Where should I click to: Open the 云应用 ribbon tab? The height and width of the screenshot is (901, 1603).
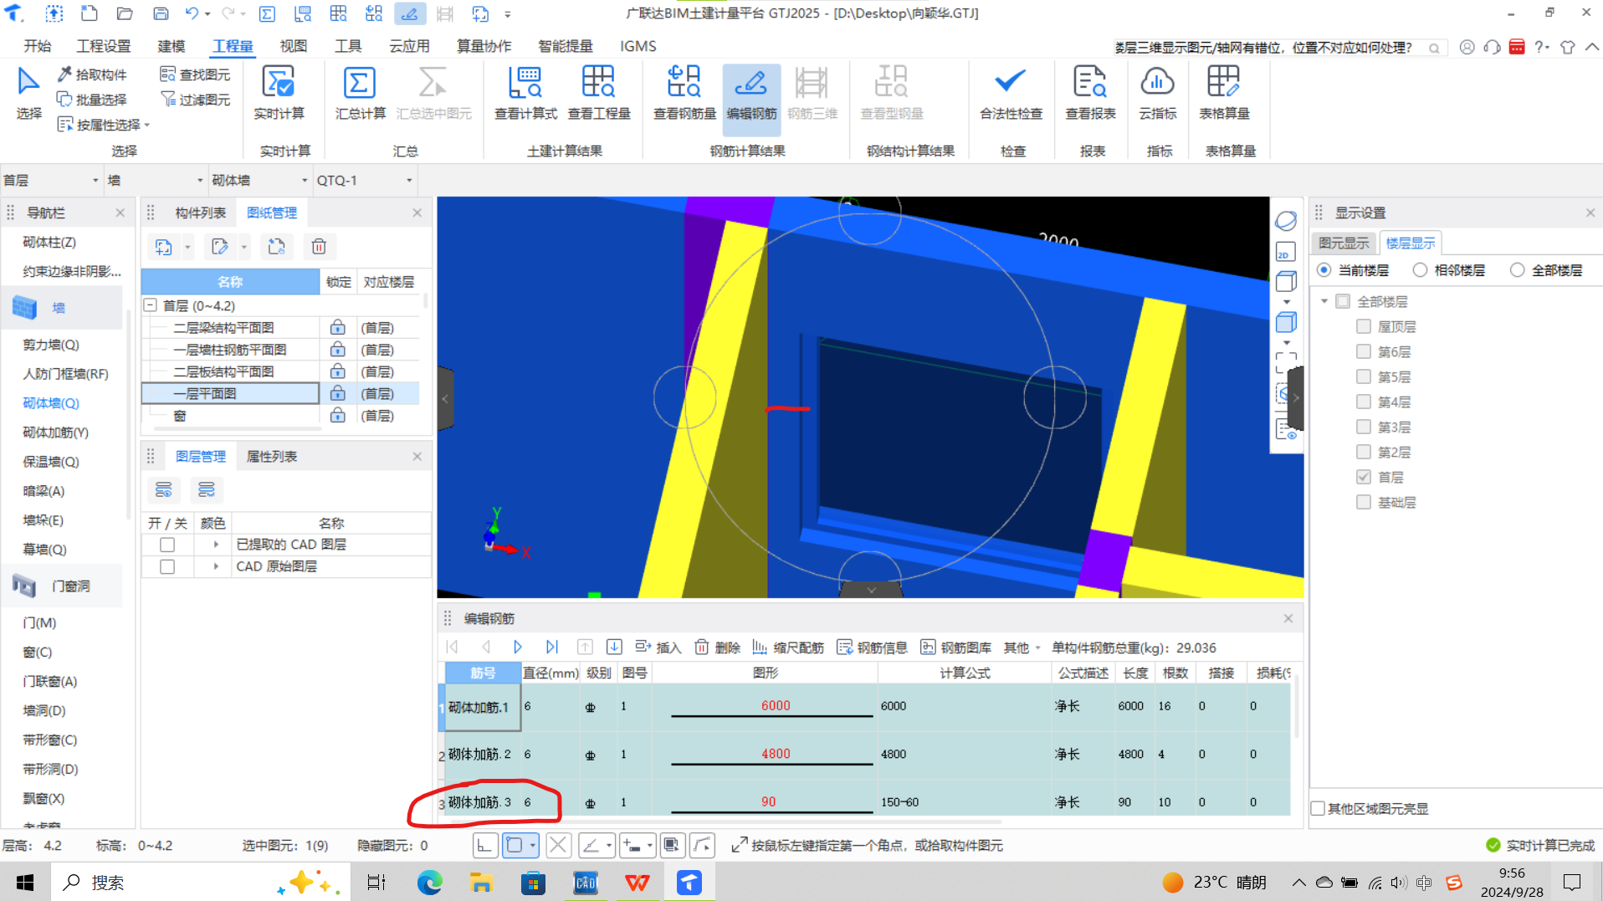tap(409, 46)
